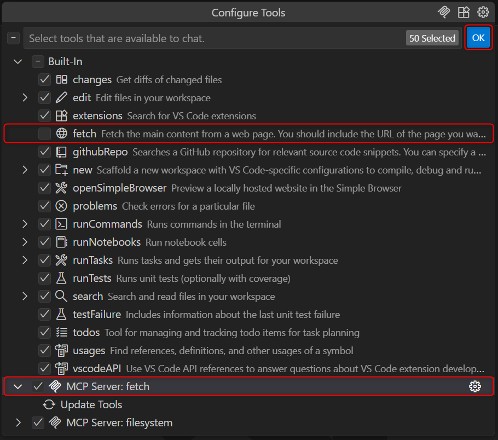Click the pencil icon next to edit
The image size is (498, 440).
pos(61,98)
